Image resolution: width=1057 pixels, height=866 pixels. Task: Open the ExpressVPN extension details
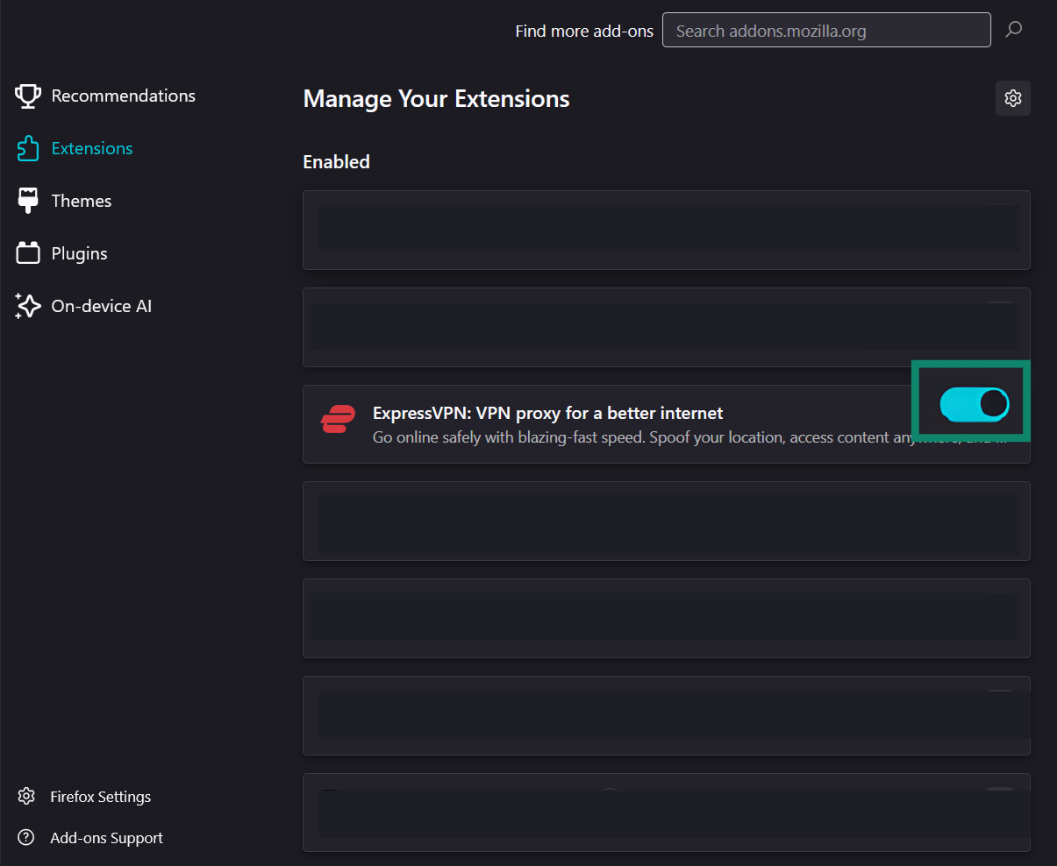(548, 413)
